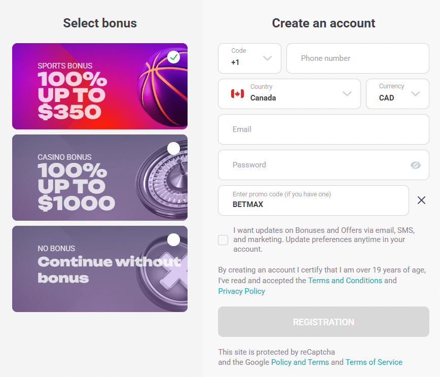The height and width of the screenshot is (377, 440).
Task: Open the Terms and Conditions link
Action: tap(345, 280)
